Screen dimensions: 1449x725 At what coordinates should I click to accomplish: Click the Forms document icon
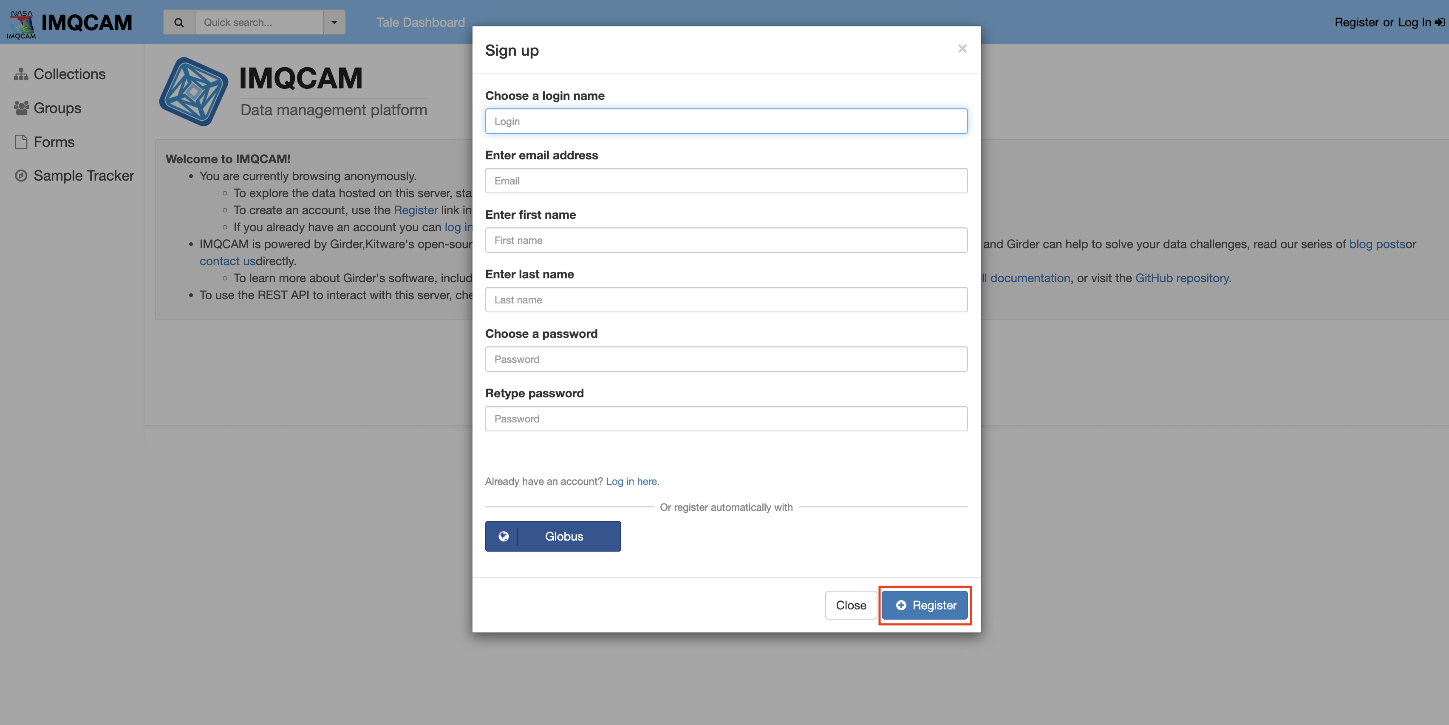coord(21,142)
